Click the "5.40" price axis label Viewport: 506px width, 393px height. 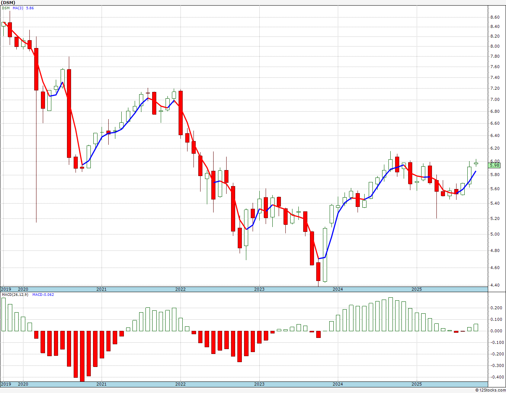pyautogui.click(x=495, y=203)
